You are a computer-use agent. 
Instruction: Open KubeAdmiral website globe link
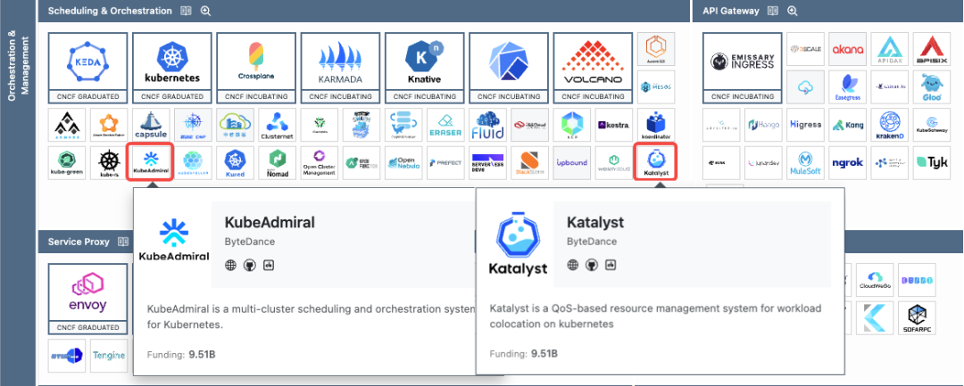(x=230, y=265)
